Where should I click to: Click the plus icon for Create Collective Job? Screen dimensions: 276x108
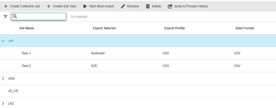tap(6, 6)
